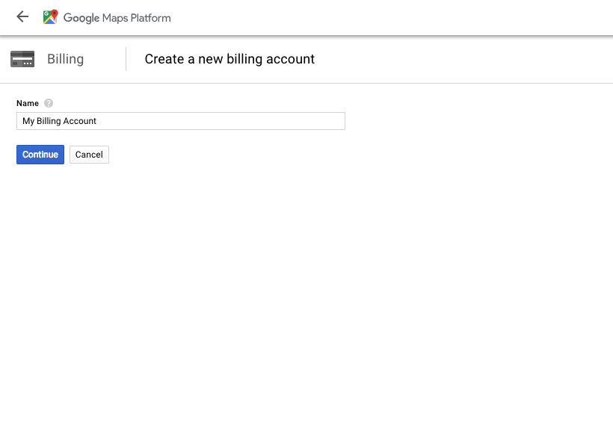613x428 pixels.
Task: Open the Google Maps Platform title
Action: pyautogui.click(x=117, y=18)
